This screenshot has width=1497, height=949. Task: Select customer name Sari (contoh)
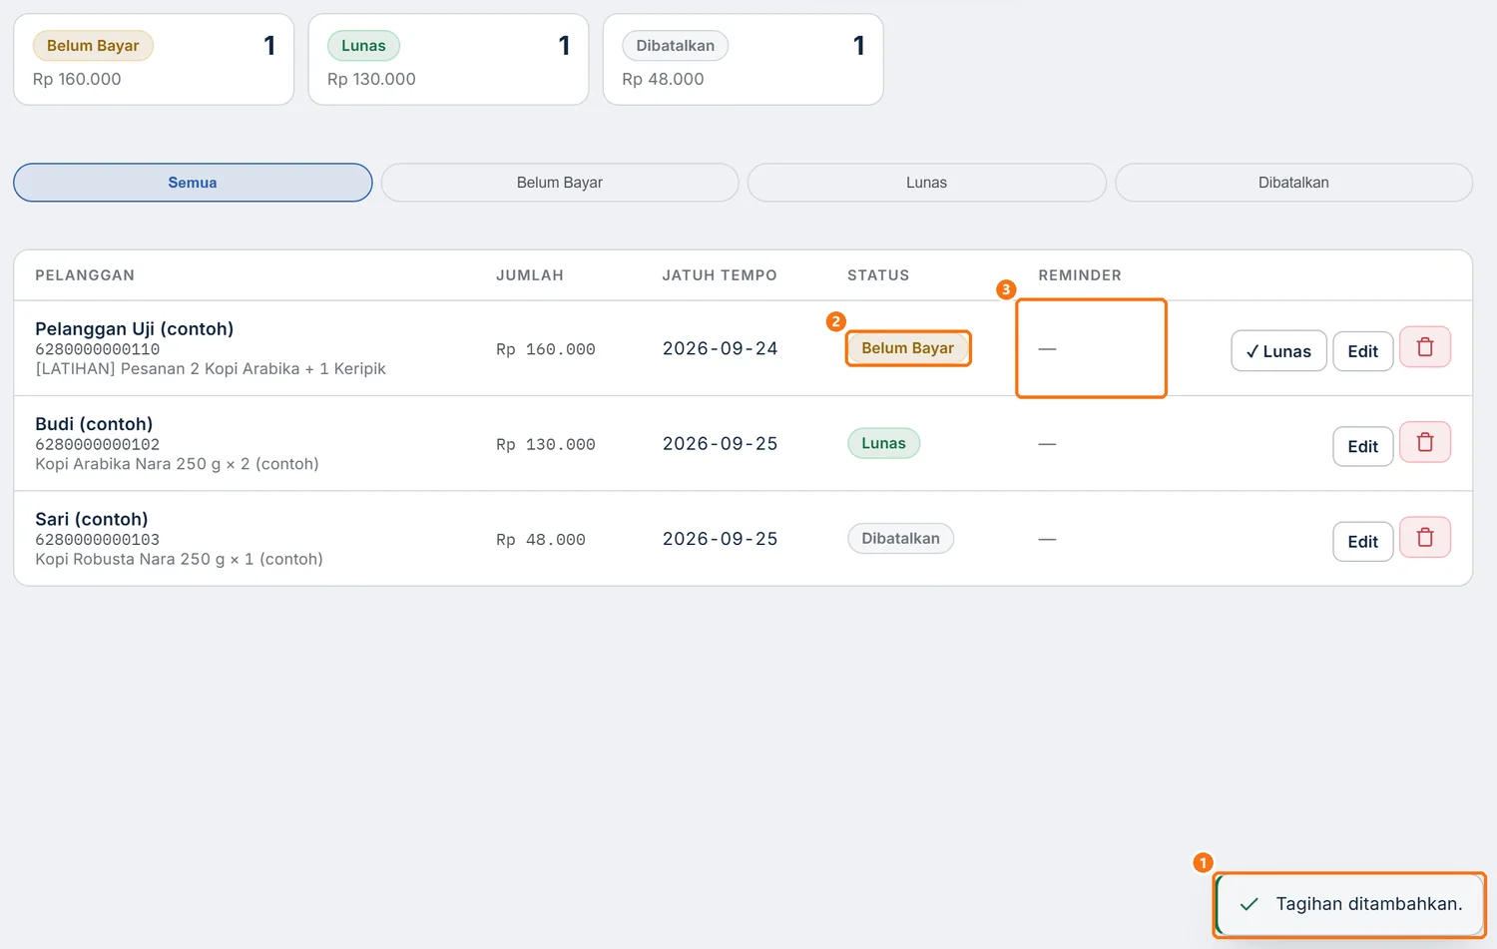pos(92,519)
